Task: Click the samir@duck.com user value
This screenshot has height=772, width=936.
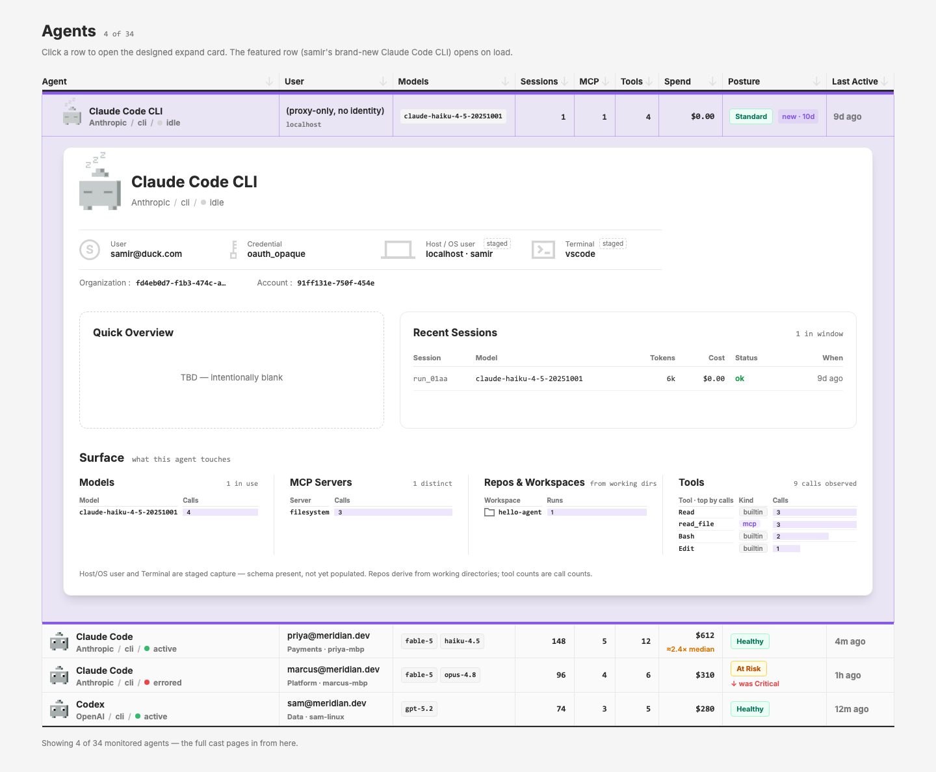Action: tap(146, 254)
